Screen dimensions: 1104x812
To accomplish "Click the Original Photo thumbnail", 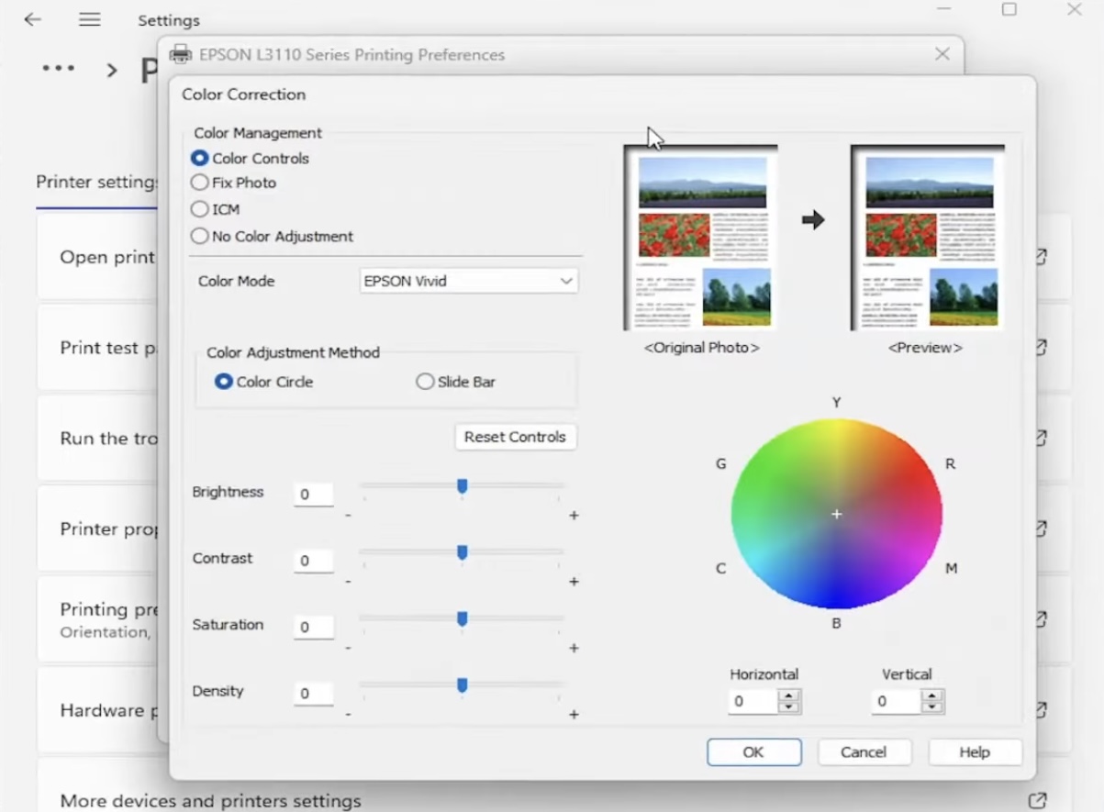I will click(701, 238).
